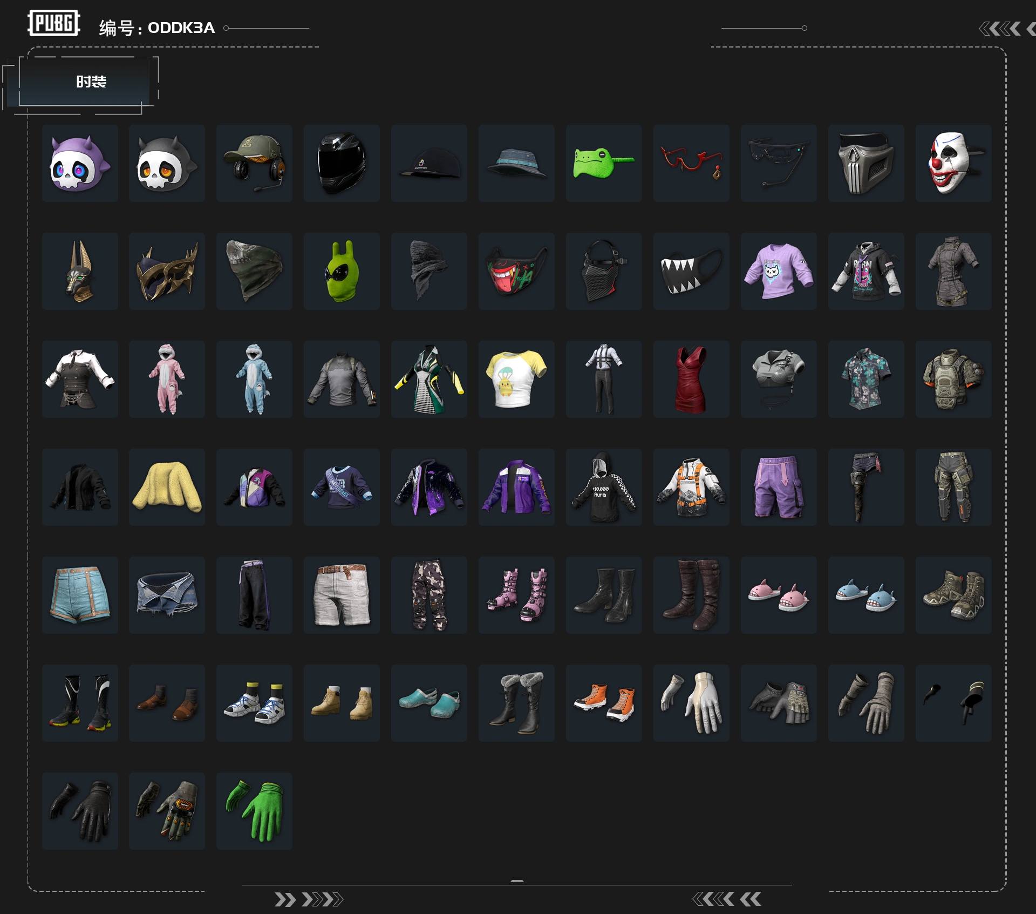Select the green frog hat

pos(604,163)
